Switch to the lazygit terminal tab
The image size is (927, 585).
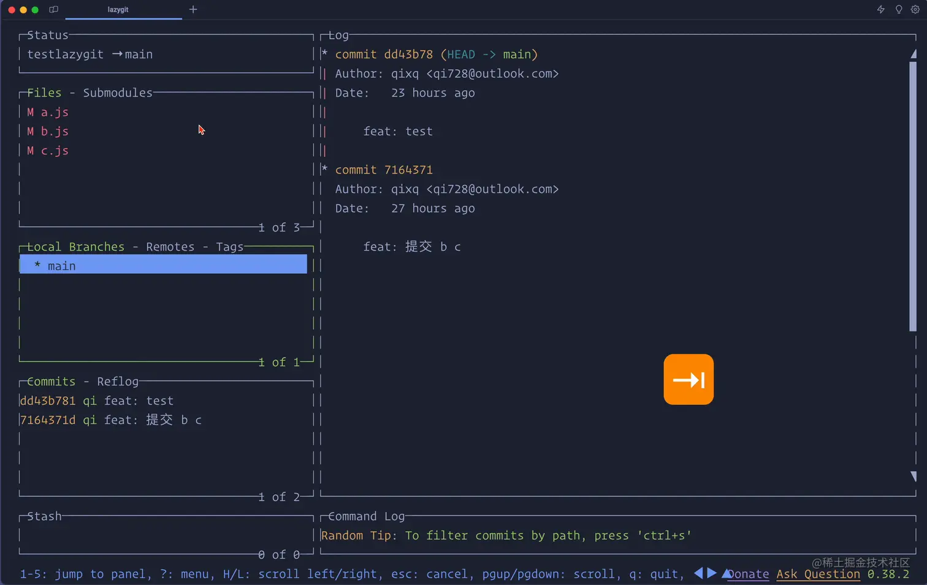click(118, 10)
